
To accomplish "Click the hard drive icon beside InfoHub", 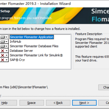I will tap(3, 41).
